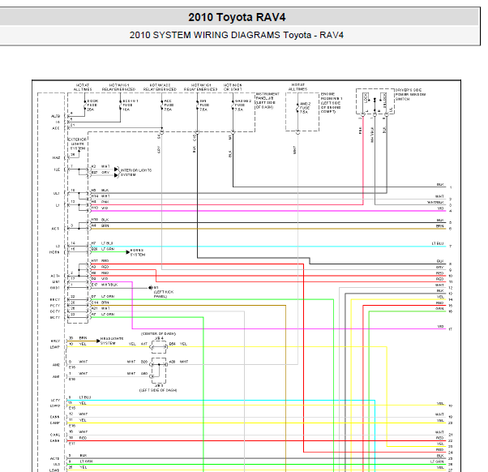Click the HORN SYSTEM label
The width and height of the screenshot is (488, 472).
(x=137, y=252)
